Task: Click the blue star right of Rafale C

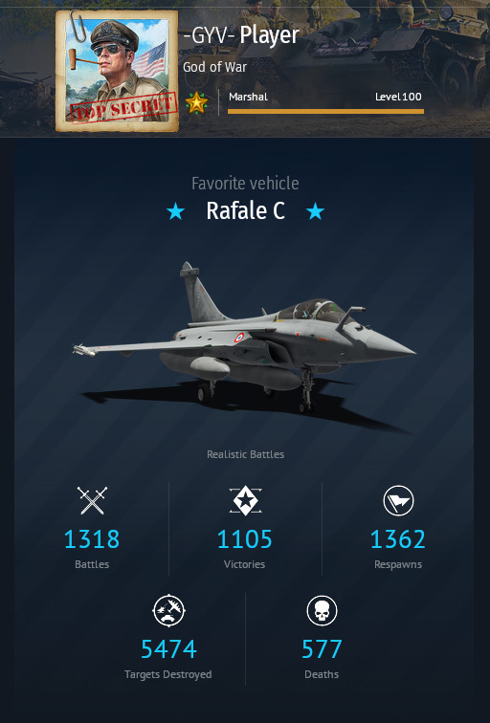Action: coord(315,211)
